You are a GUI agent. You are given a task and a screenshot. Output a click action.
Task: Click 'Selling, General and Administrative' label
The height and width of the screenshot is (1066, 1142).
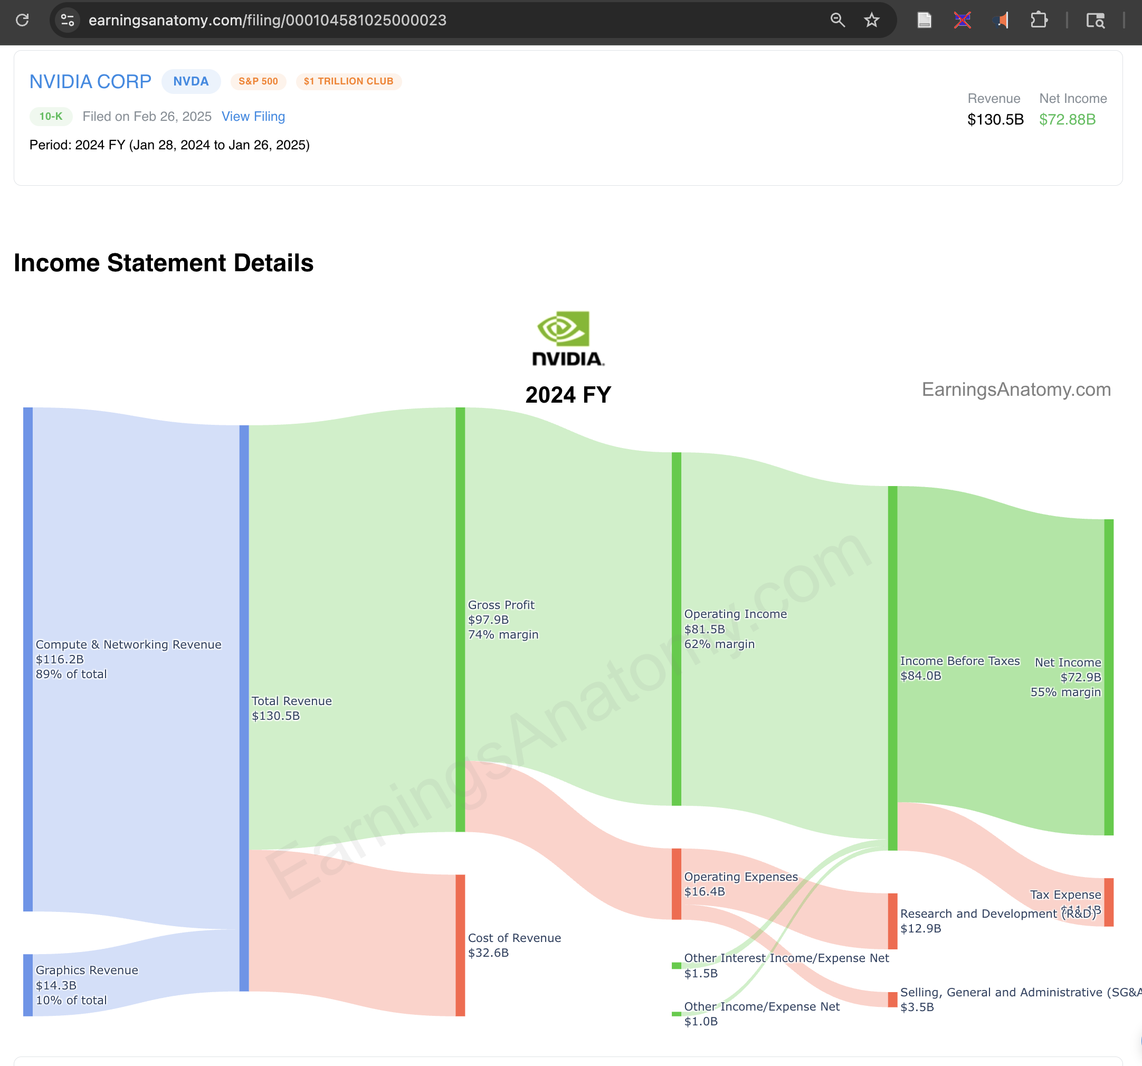click(1021, 992)
